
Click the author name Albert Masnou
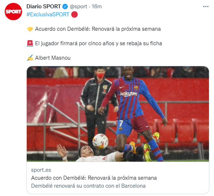pyautogui.click(x=53, y=58)
